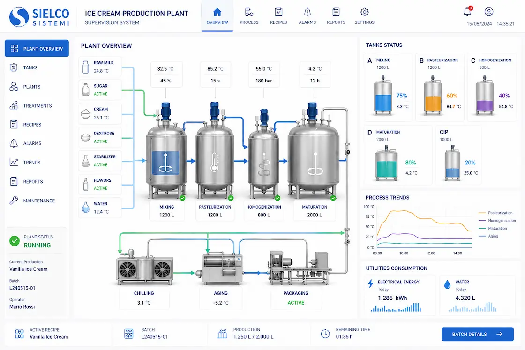The height and width of the screenshot is (350, 525).
Task: Open the Reports top navigation tab
Action: pyautogui.click(x=336, y=16)
